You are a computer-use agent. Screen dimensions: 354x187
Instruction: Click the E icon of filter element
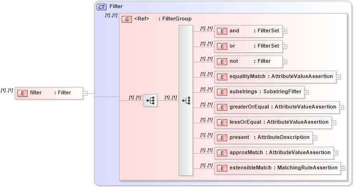coord(22,93)
